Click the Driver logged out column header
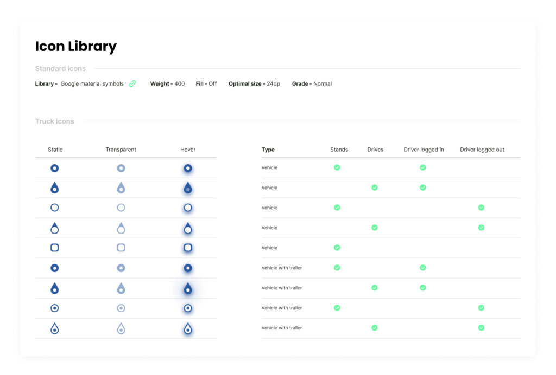Image resolution: width=556 pixels, height=375 pixels. coord(482,150)
